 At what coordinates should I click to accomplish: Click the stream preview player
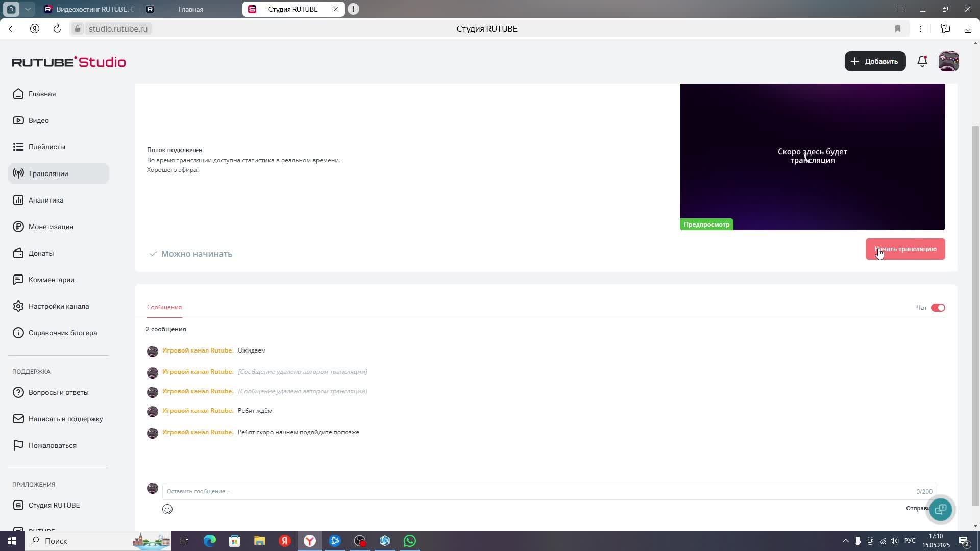812,157
